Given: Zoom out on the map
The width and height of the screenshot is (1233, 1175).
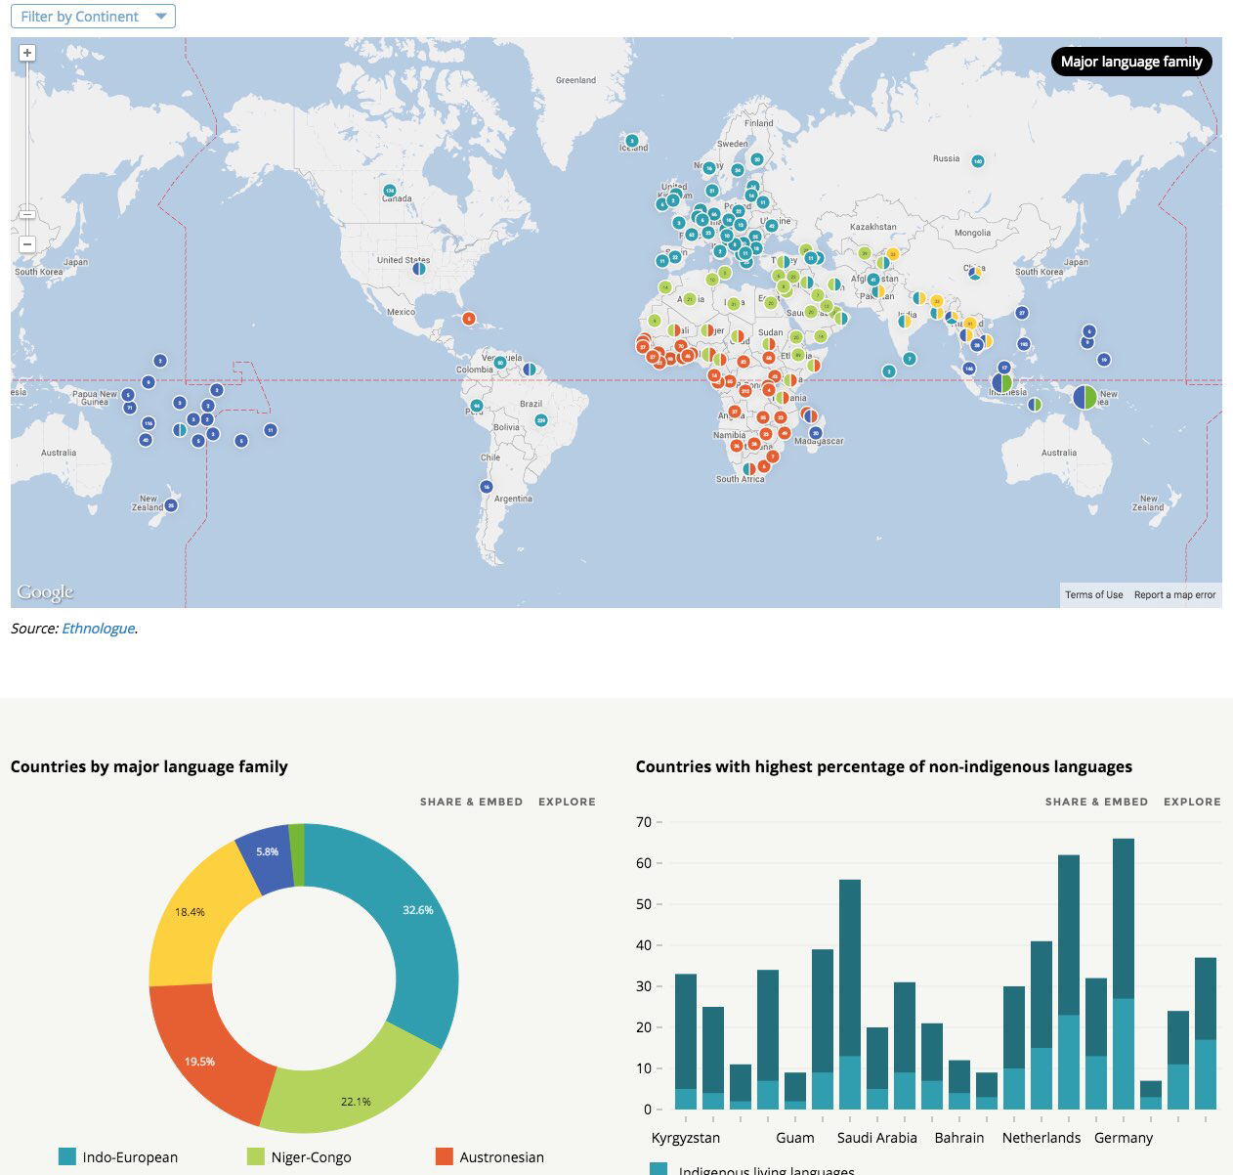Looking at the screenshot, I should coord(27,243).
